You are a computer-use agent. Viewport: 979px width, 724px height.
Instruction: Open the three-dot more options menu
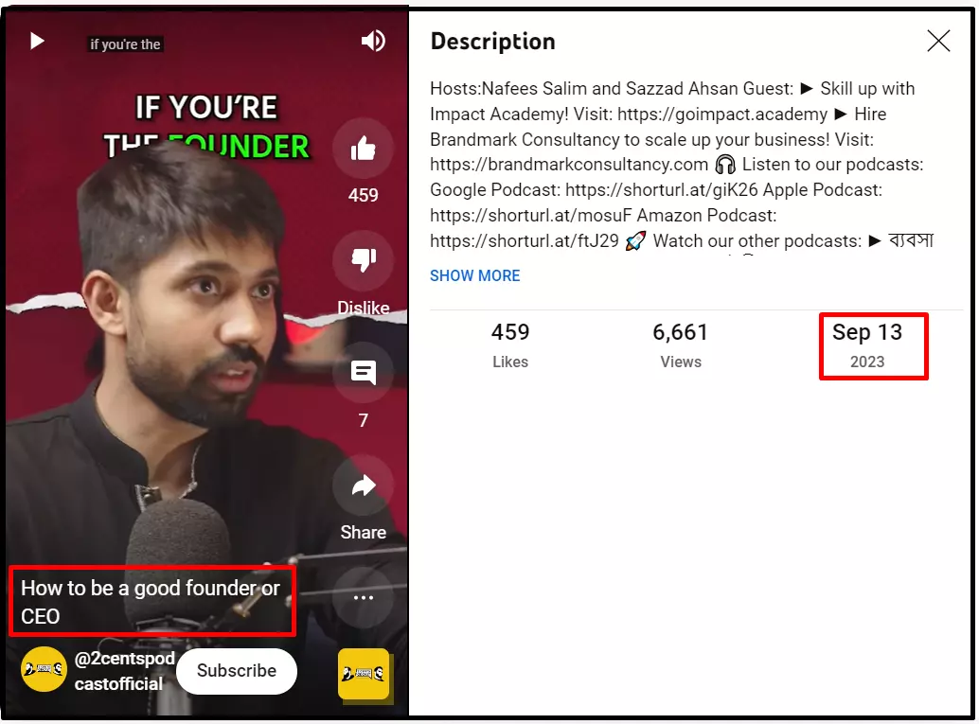click(x=364, y=597)
